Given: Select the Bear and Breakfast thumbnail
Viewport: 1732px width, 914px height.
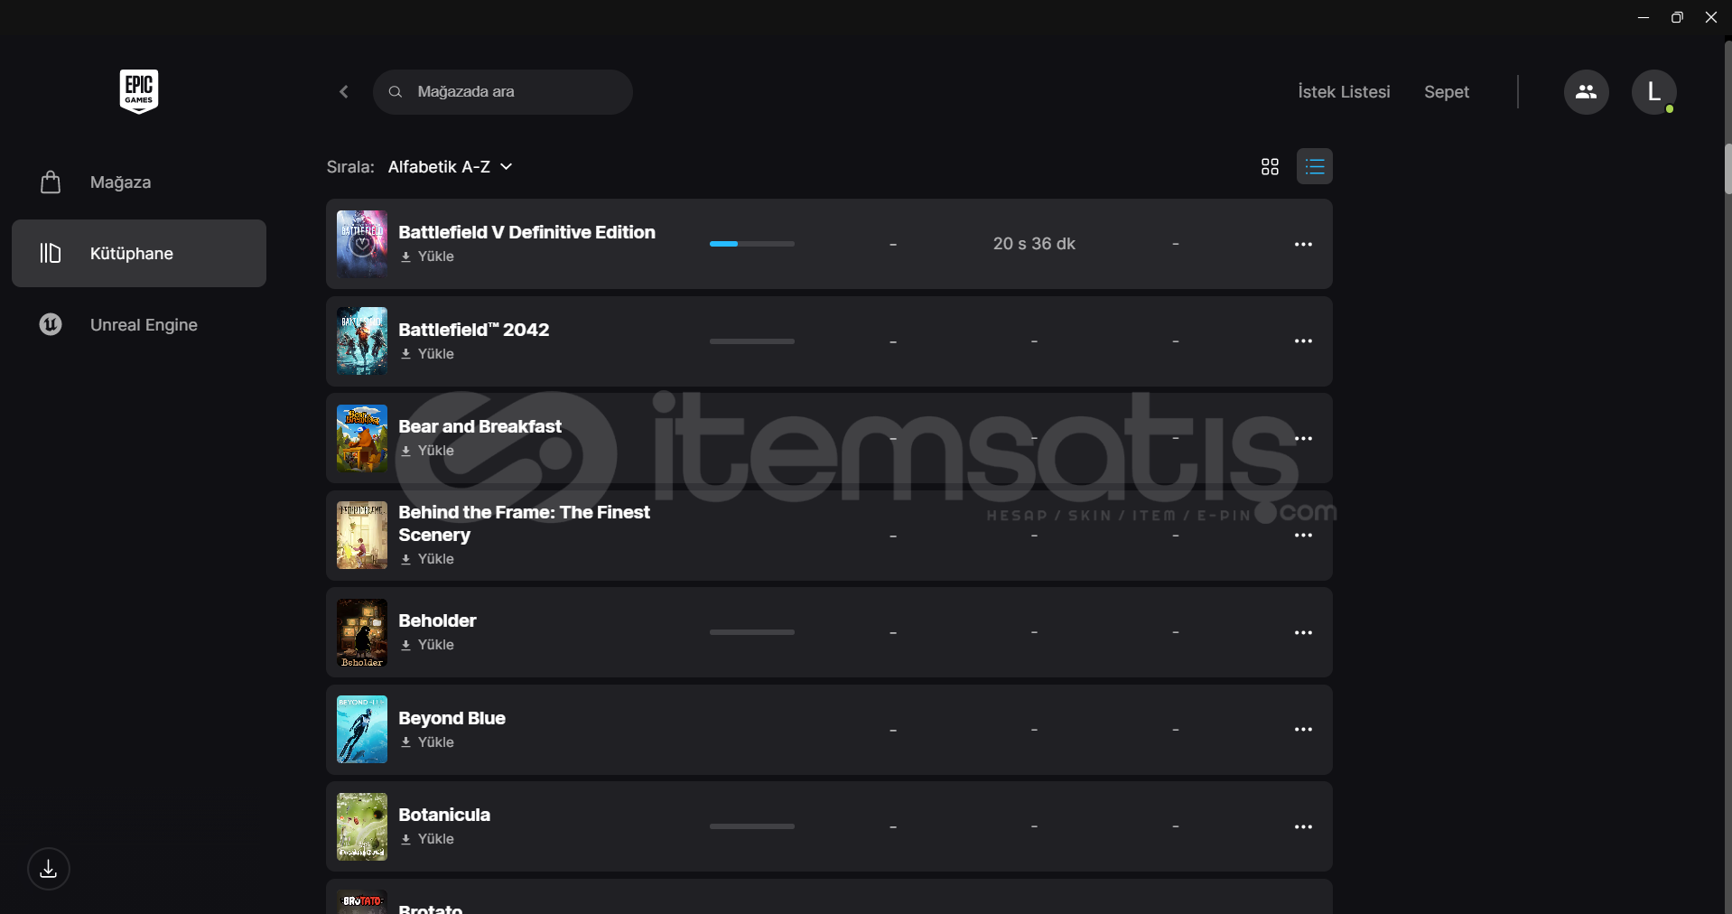Looking at the screenshot, I should pos(362,438).
